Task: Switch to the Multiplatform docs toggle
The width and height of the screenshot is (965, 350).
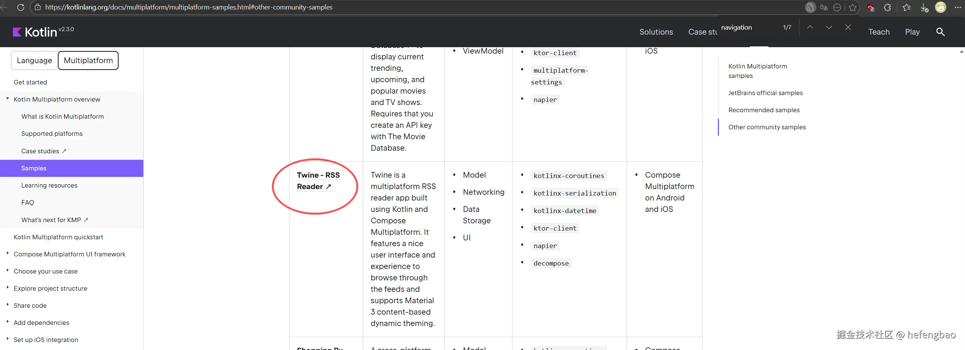Action: point(88,60)
